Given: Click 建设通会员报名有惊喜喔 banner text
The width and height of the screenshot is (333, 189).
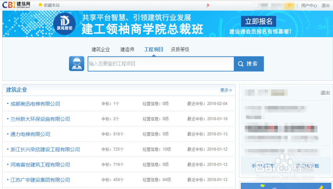Looking at the screenshot, I should [260, 32].
